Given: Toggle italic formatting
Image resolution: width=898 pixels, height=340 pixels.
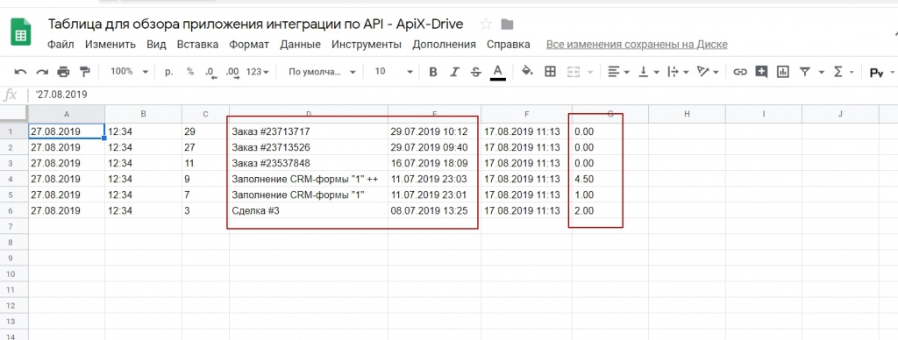Looking at the screenshot, I should pos(454,72).
